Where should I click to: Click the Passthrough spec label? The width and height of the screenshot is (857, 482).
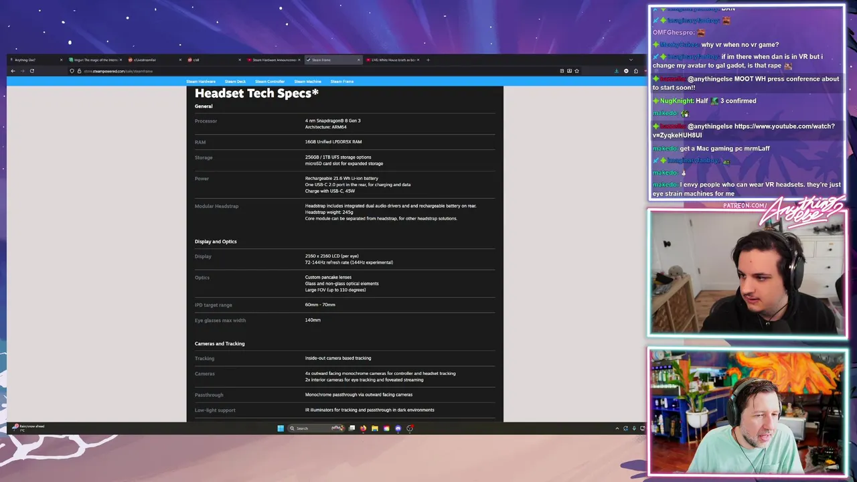click(x=209, y=395)
